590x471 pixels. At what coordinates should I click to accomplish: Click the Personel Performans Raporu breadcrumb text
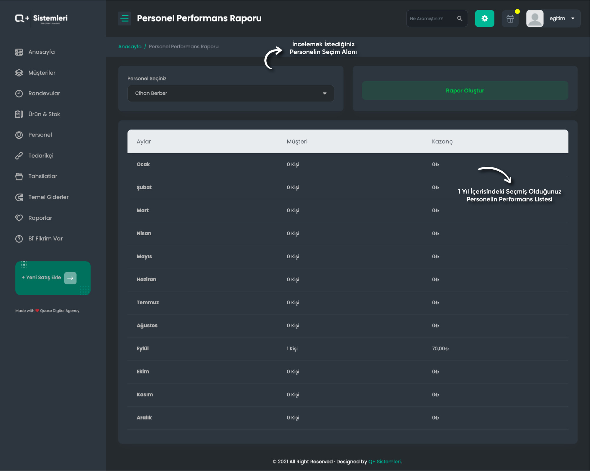tap(183, 47)
